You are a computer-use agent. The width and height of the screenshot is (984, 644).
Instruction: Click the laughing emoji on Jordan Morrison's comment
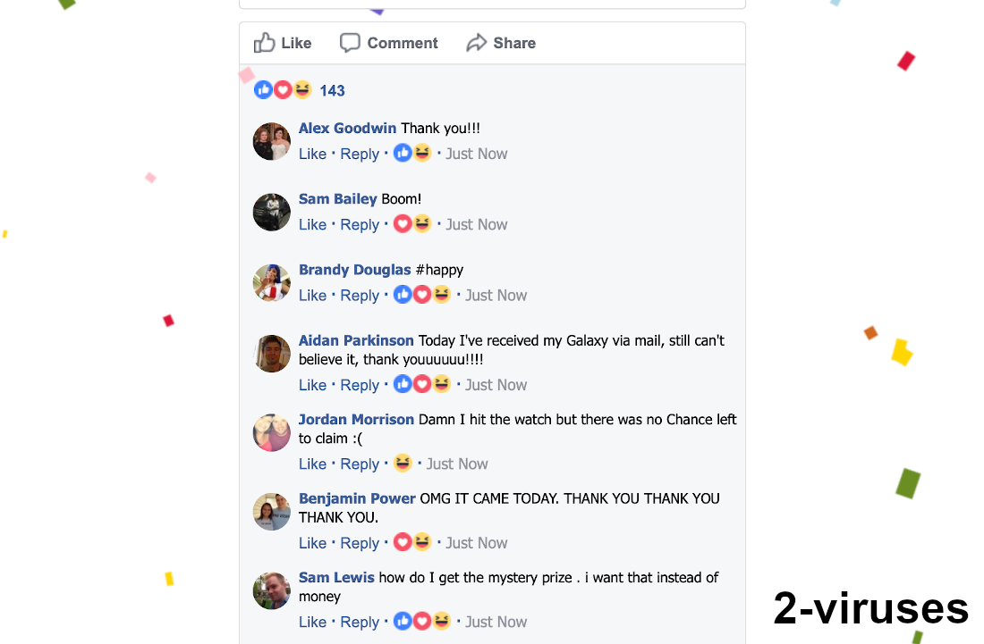click(x=403, y=463)
